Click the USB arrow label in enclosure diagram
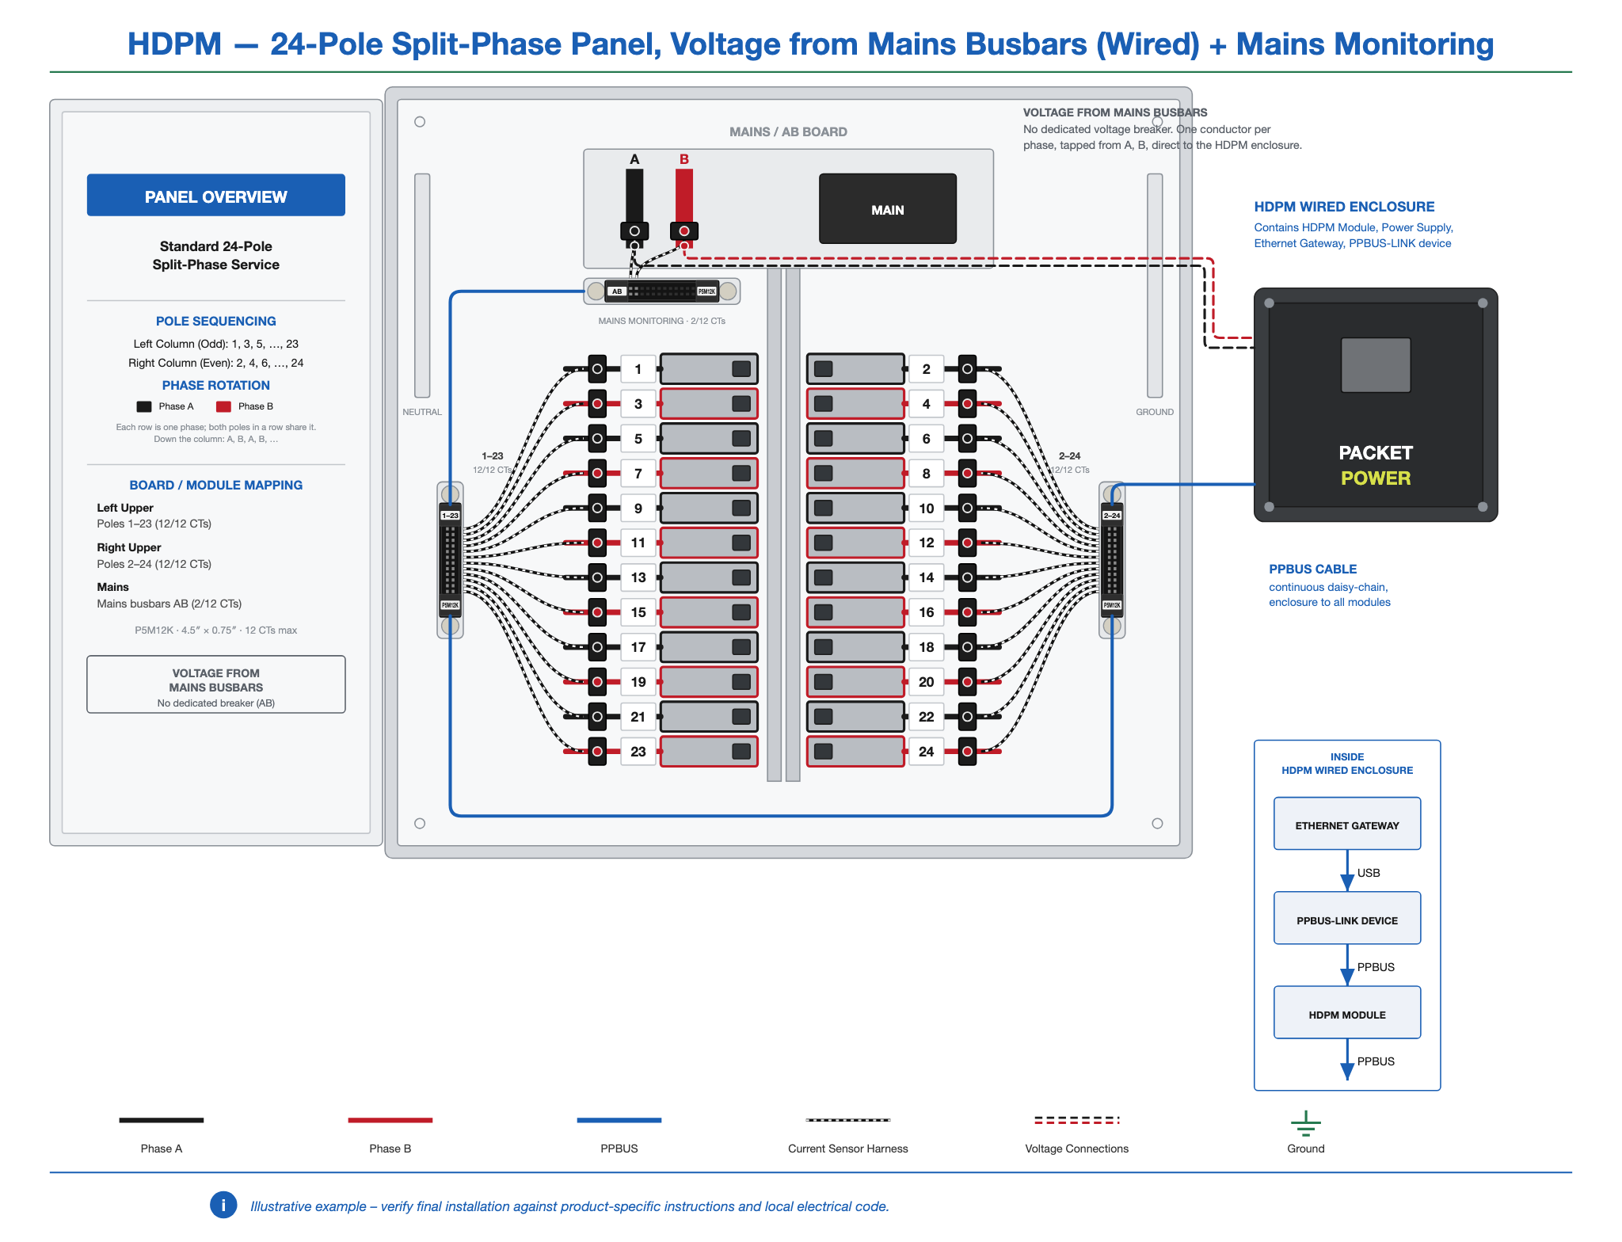Image resolution: width=1622 pixels, height=1242 pixels. point(1369,873)
